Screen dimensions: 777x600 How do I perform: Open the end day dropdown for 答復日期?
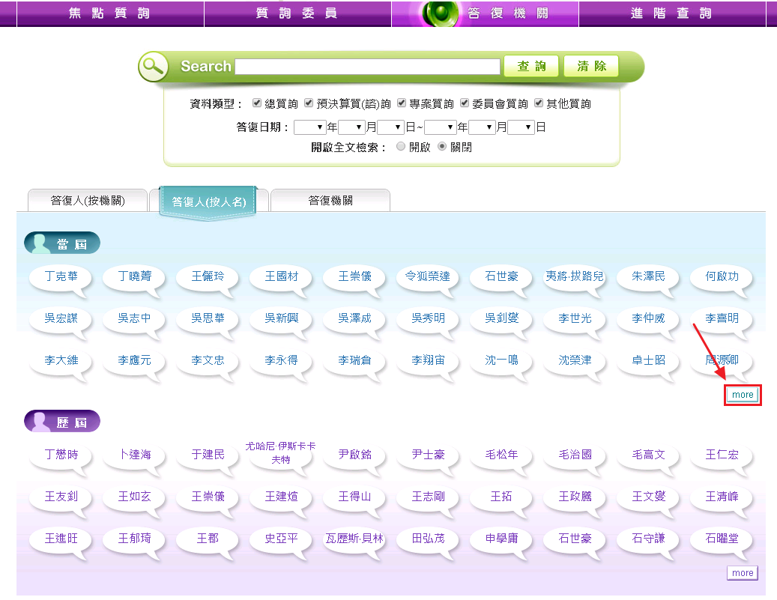coord(521,127)
